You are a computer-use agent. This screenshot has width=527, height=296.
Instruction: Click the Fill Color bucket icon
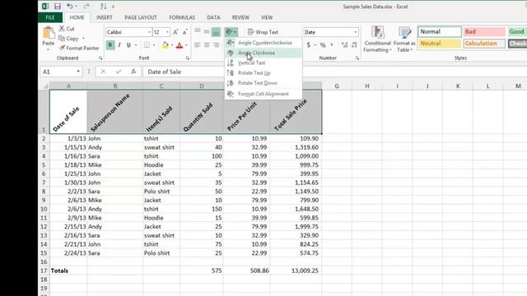click(x=165, y=45)
